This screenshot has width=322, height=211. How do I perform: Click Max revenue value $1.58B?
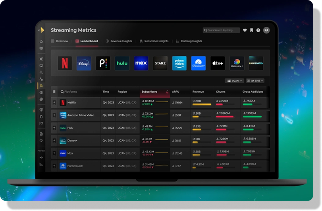[197, 152]
